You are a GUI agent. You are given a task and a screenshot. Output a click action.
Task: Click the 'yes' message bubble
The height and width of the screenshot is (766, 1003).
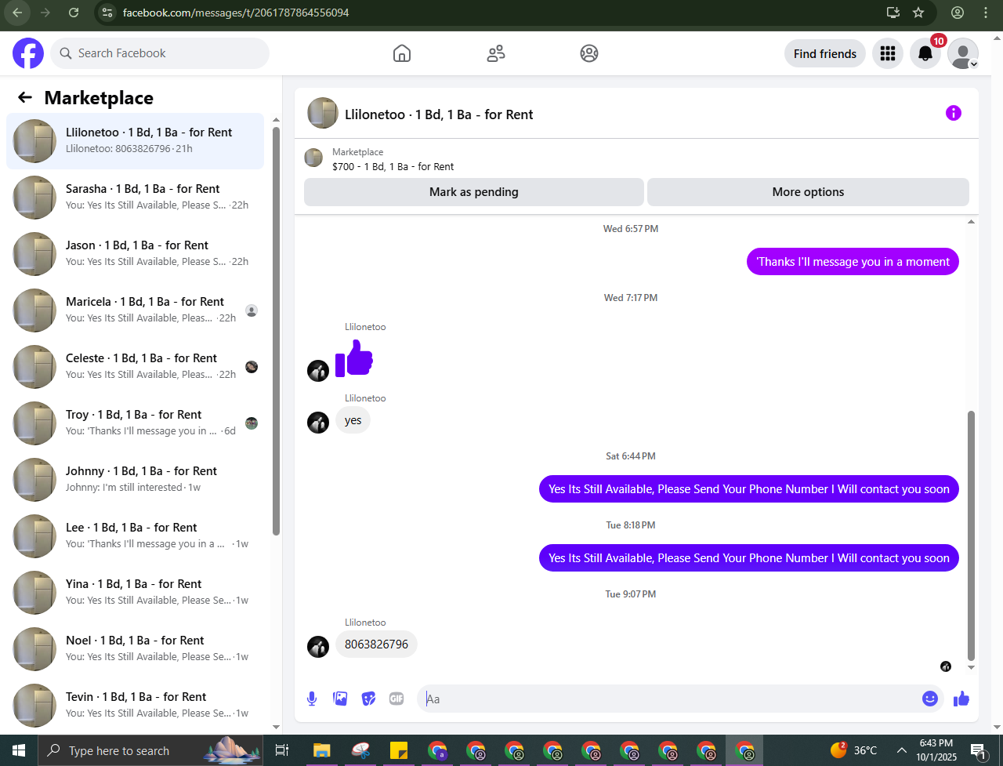click(353, 420)
